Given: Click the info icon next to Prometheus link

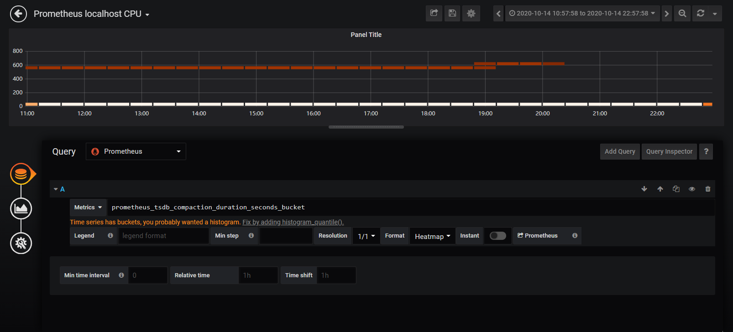Looking at the screenshot, I should tap(575, 235).
